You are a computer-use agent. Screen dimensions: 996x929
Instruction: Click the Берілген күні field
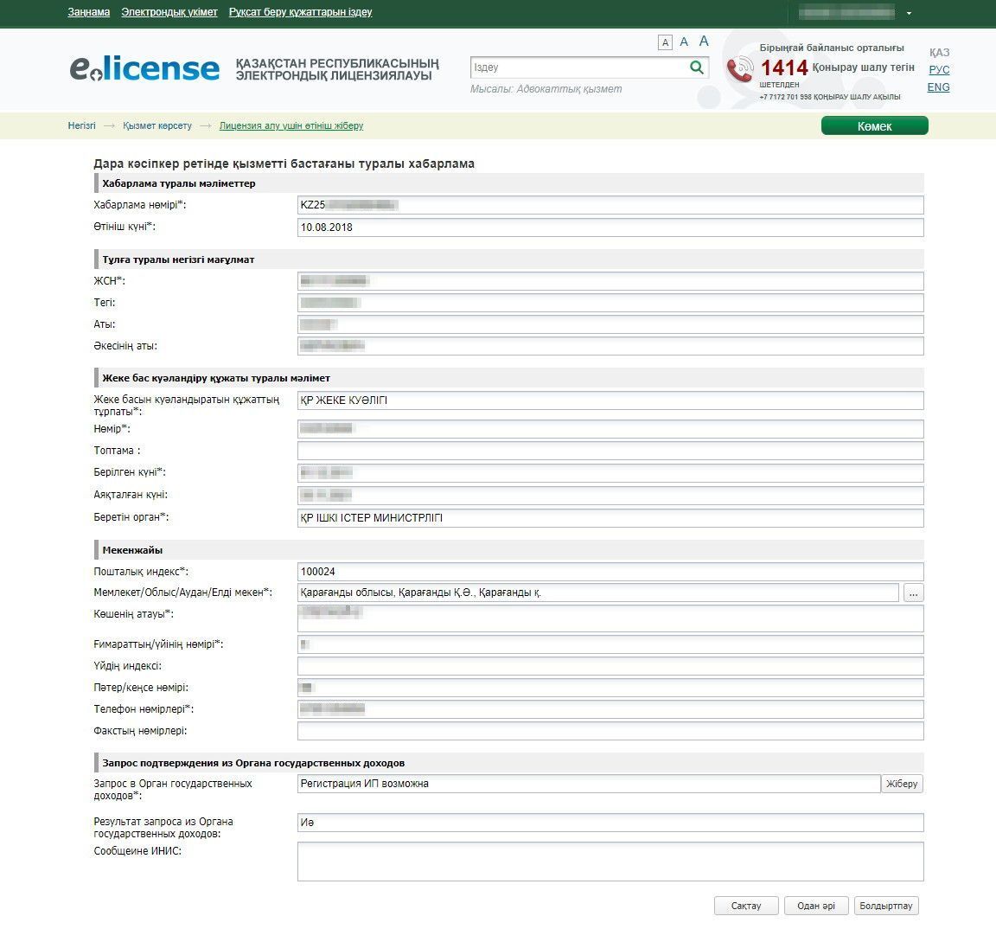click(x=610, y=473)
